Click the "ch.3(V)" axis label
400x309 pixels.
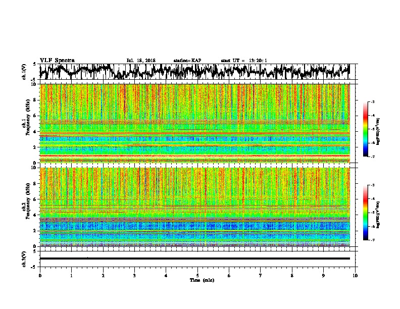(24, 259)
